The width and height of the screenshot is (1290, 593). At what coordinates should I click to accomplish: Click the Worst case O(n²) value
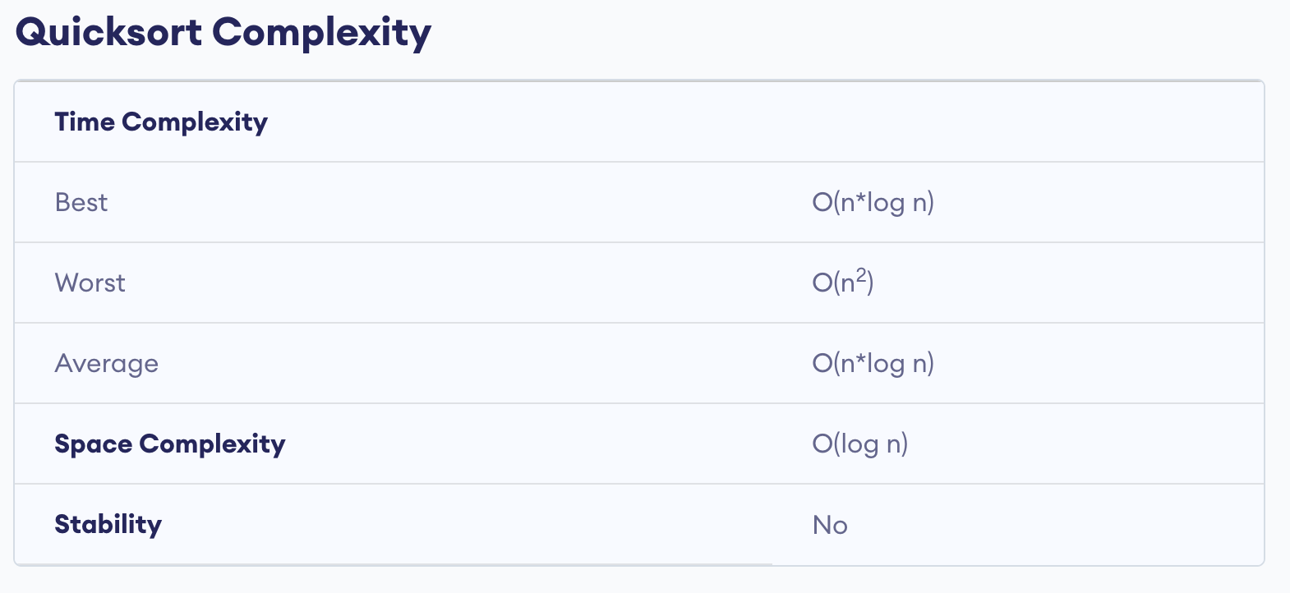(843, 282)
